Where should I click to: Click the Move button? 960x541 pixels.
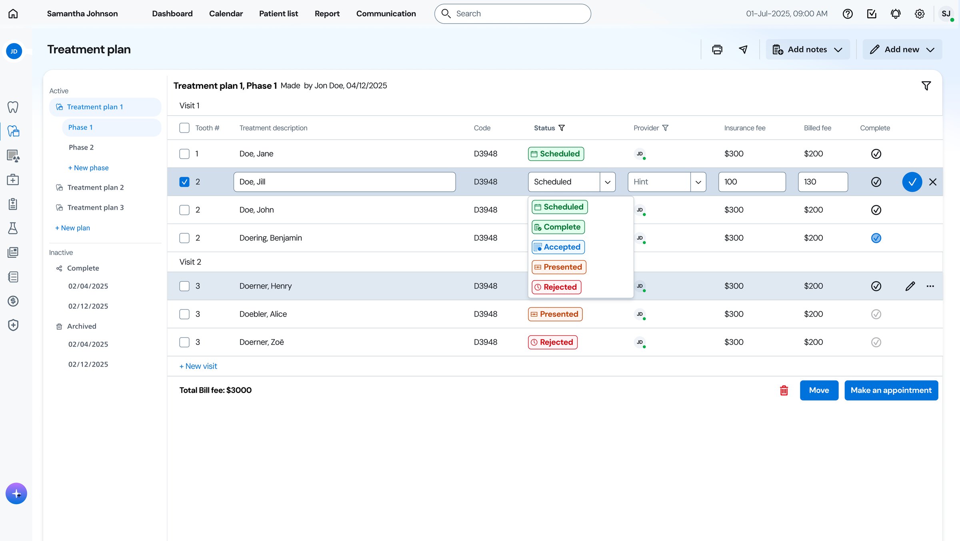[819, 390]
